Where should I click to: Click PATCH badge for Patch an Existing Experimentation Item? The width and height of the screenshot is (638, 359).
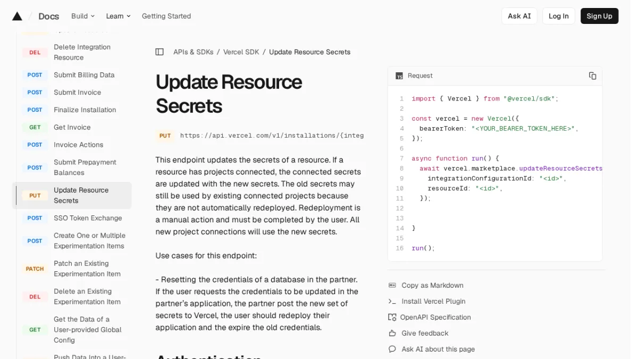pos(35,269)
